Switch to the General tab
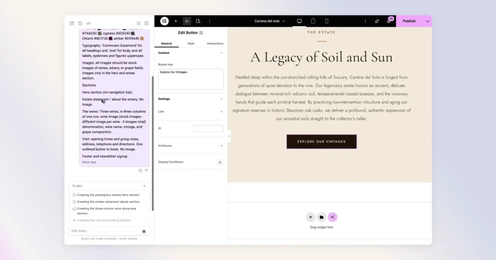 [167, 43]
